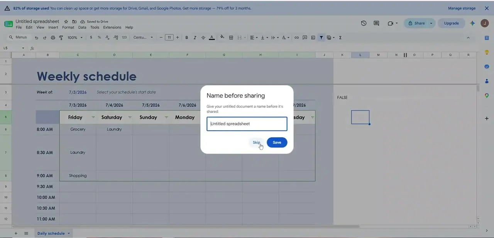Open the Help menu
Screen dimensions: 494x238
tap(129, 27)
